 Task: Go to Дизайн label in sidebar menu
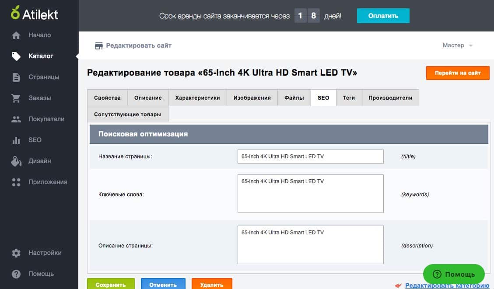click(40, 161)
